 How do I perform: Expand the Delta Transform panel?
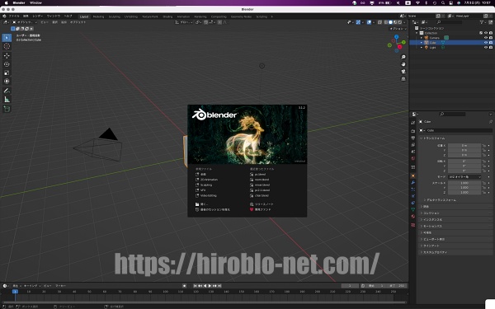pos(440,200)
